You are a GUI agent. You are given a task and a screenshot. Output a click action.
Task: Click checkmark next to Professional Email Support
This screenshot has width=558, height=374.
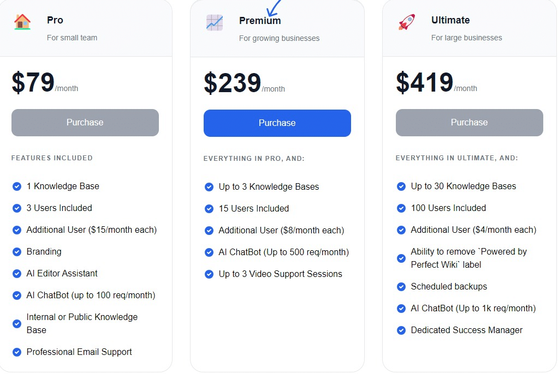pyautogui.click(x=17, y=352)
